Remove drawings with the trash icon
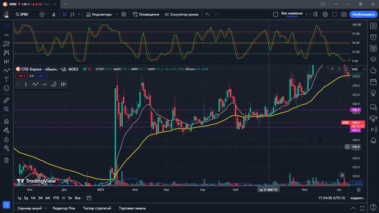This screenshot has height=213, width=379. coord(7,160)
